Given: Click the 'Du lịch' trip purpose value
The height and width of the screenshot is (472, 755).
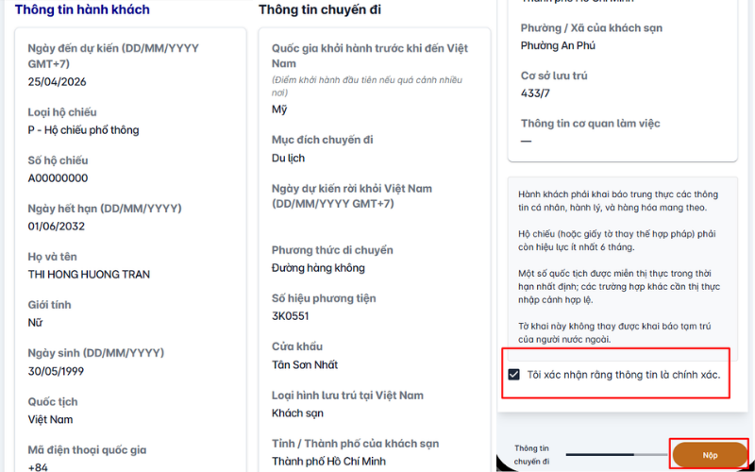Looking at the screenshot, I should click(288, 158).
